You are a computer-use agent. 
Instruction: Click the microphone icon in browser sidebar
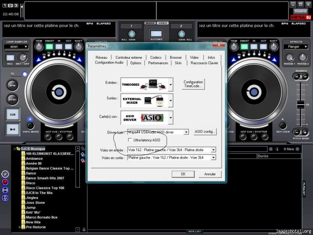(x=5, y=198)
